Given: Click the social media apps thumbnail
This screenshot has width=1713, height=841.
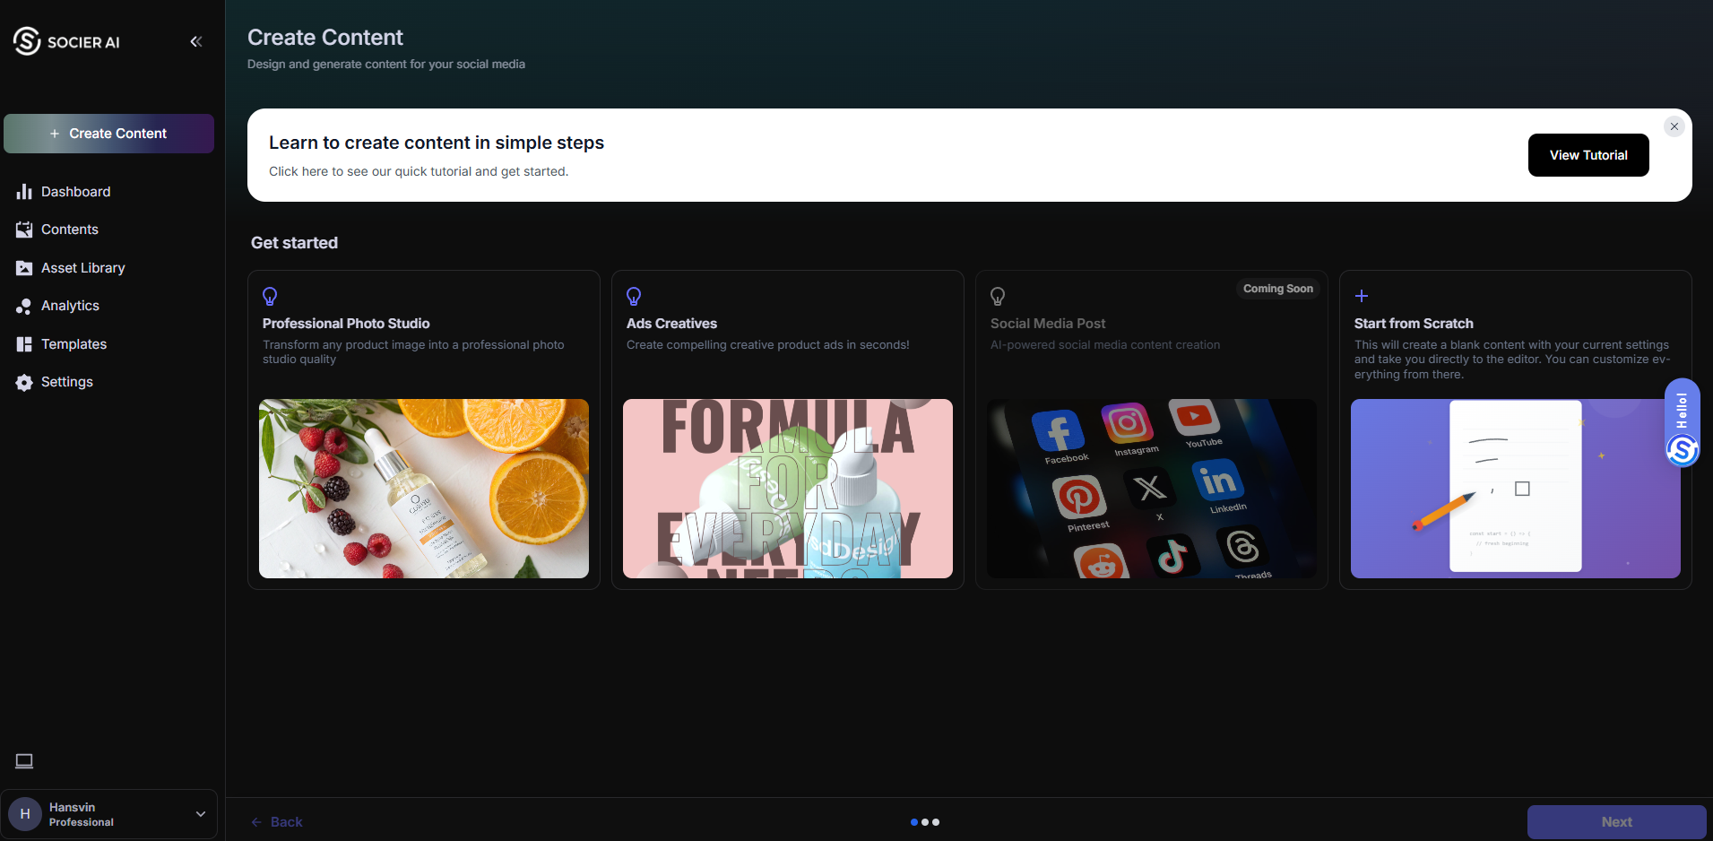Looking at the screenshot, I should coord(1152,489).
